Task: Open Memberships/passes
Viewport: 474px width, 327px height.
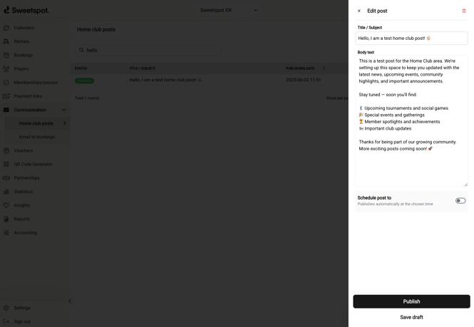Action: 36,82
